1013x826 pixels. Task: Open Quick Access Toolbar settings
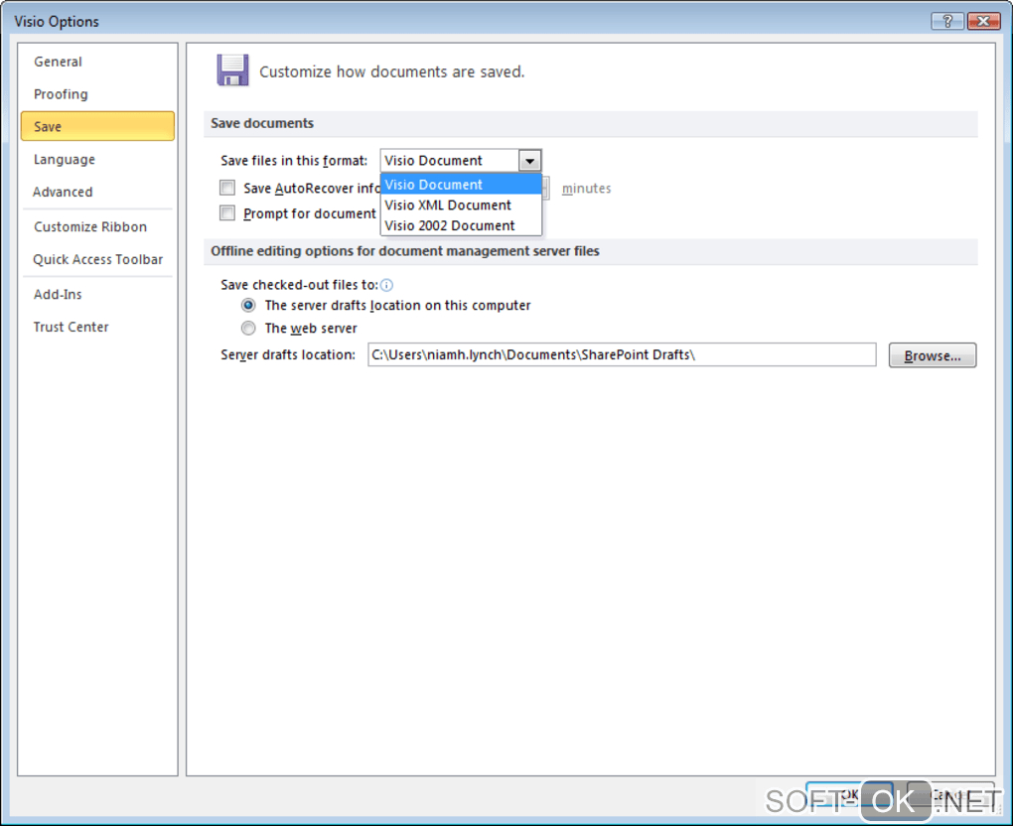[x=97, y=259]
